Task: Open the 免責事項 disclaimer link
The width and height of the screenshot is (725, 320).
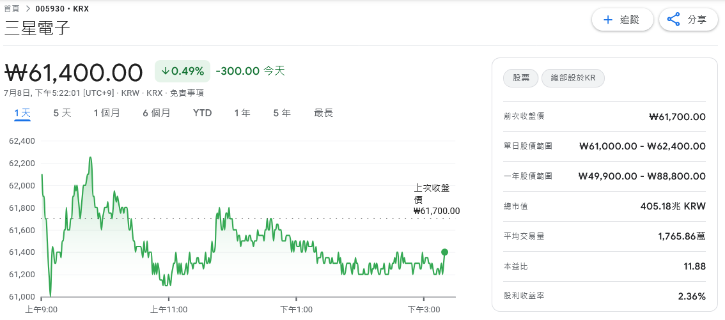Action: coord(187,93)
